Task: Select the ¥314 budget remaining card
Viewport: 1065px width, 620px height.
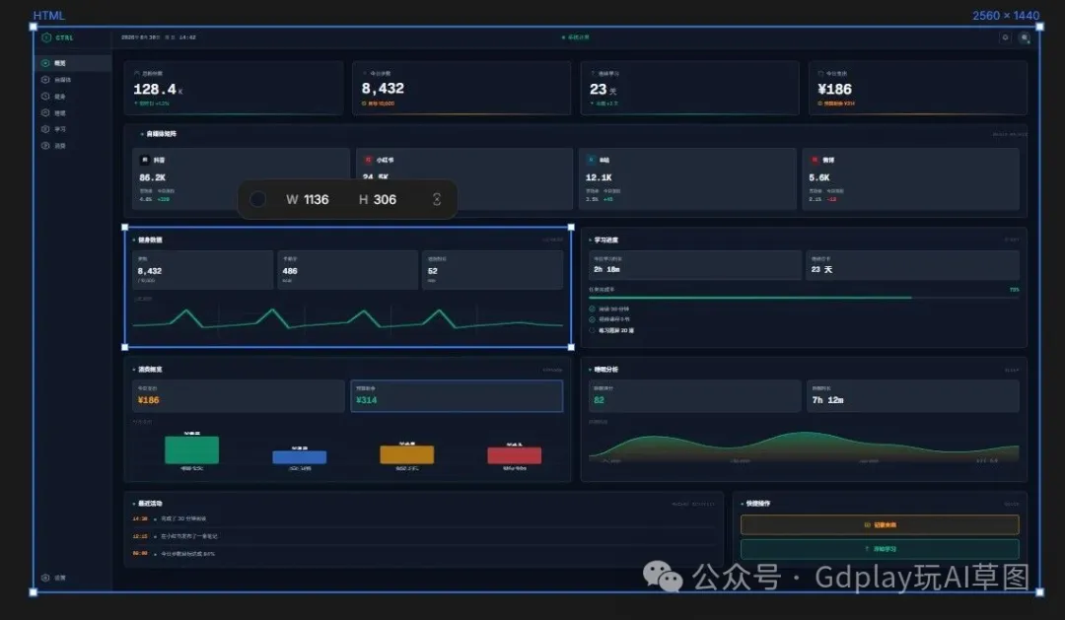Action: [x=457, y=395]
